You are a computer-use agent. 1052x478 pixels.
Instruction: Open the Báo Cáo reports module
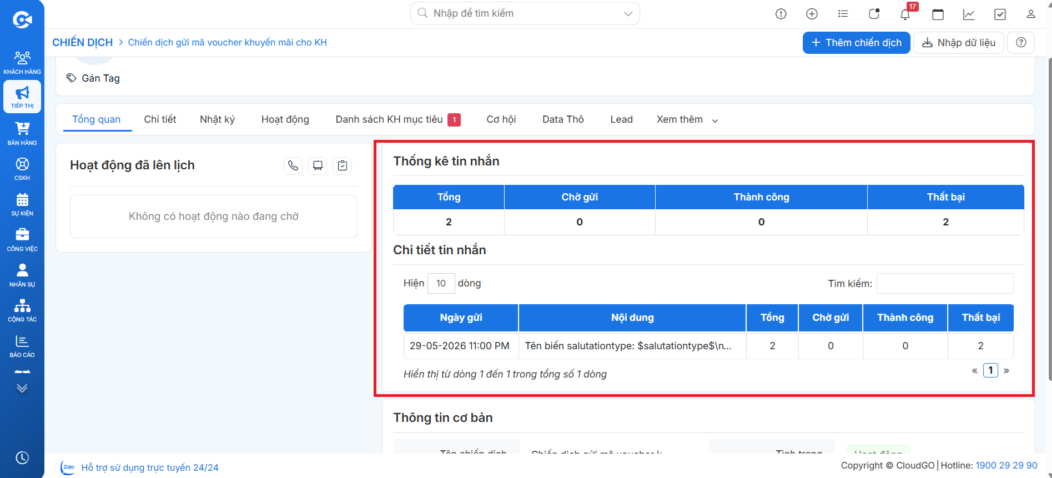[x=22, y=346]
